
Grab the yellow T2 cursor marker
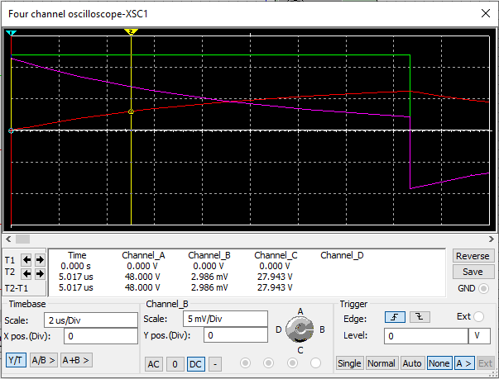point(131,31)
